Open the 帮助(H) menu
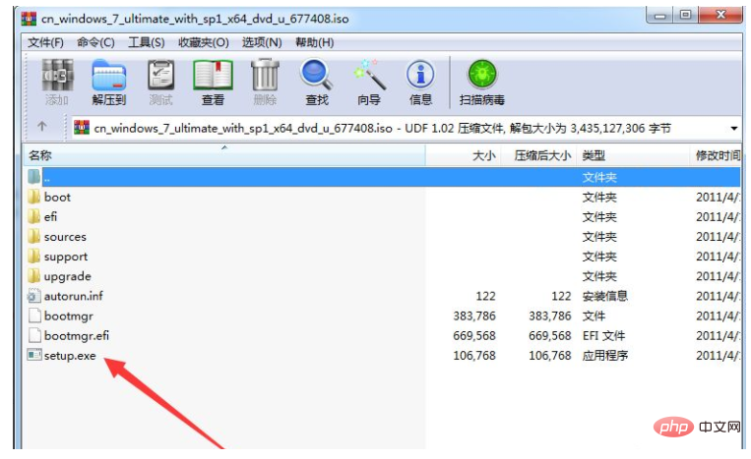Viewport: 751px width, 459px height. [x=314, y=42]
